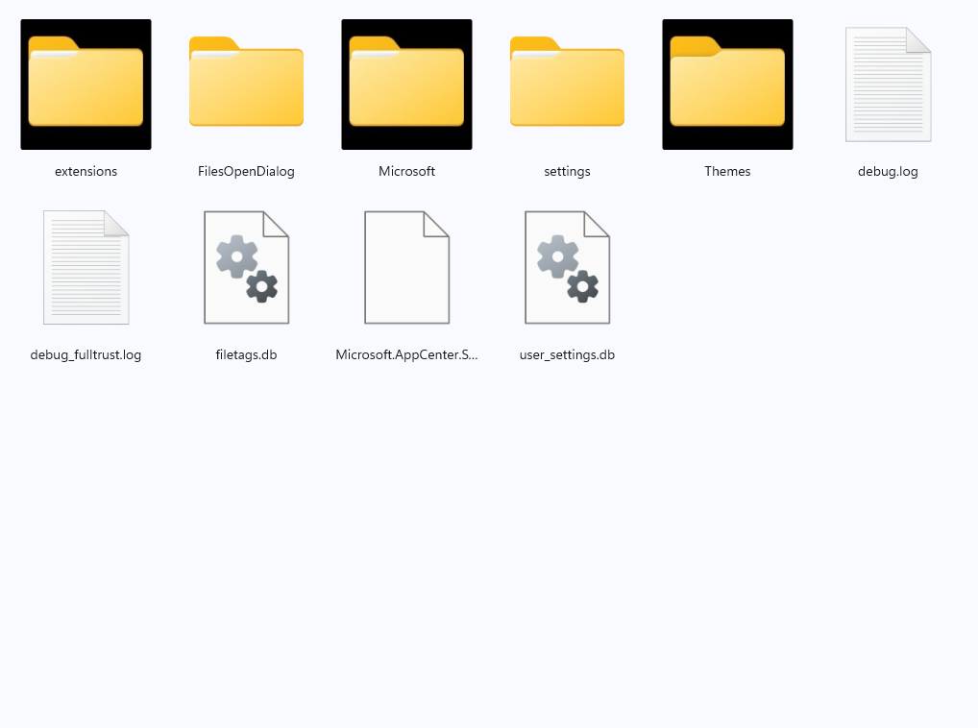Click the settings folder name label

567,171
